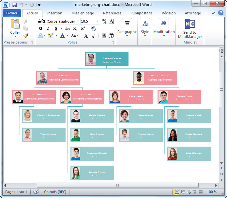Click the character border A icon

tap(111, 21)
